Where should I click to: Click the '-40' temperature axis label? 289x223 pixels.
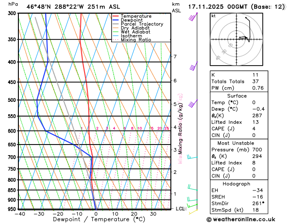pyautogui.click(x=20, y=214)
